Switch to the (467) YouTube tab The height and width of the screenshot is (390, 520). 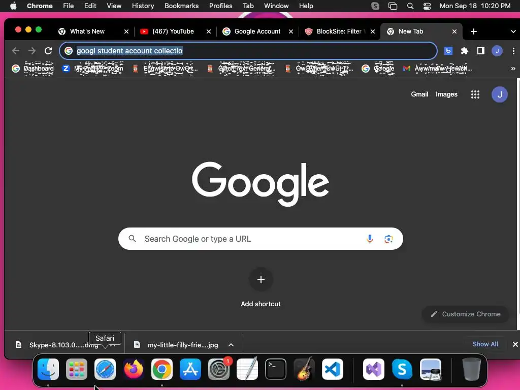(173, 31)
